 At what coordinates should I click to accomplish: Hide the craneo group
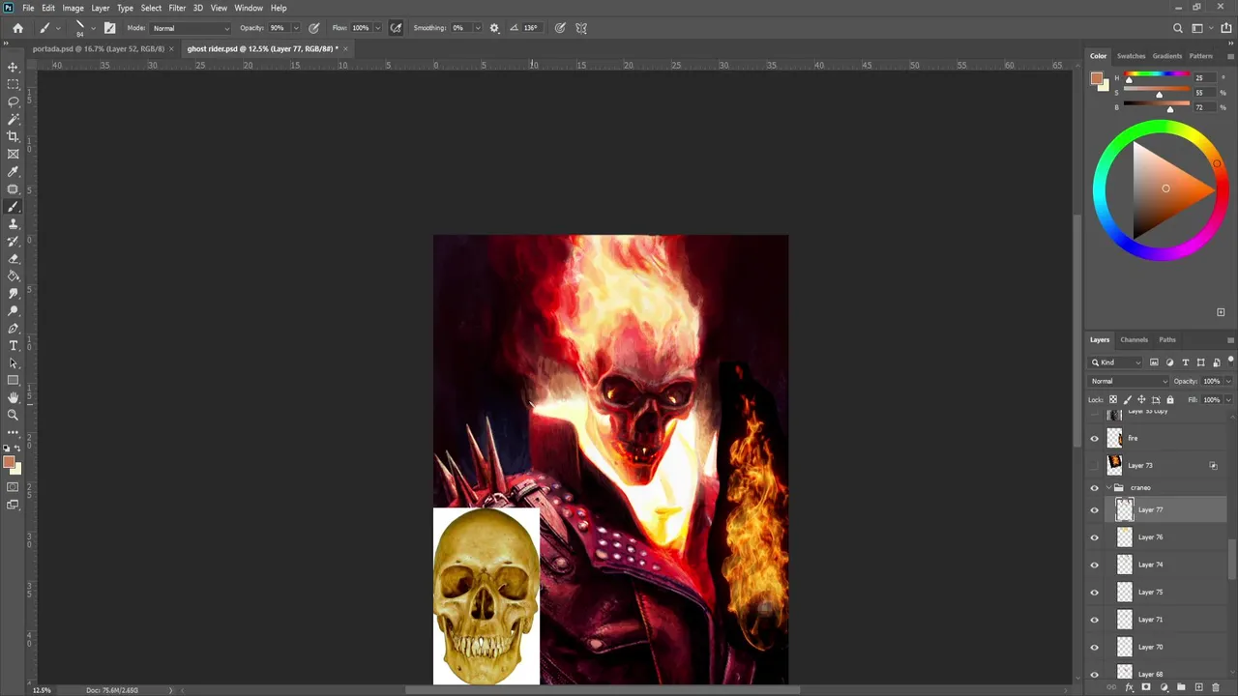(x=1095, y=488)
